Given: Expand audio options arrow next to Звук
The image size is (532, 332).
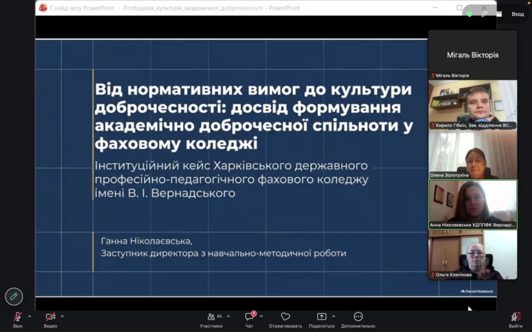Looking at the screenshot, I should point(30,316).
